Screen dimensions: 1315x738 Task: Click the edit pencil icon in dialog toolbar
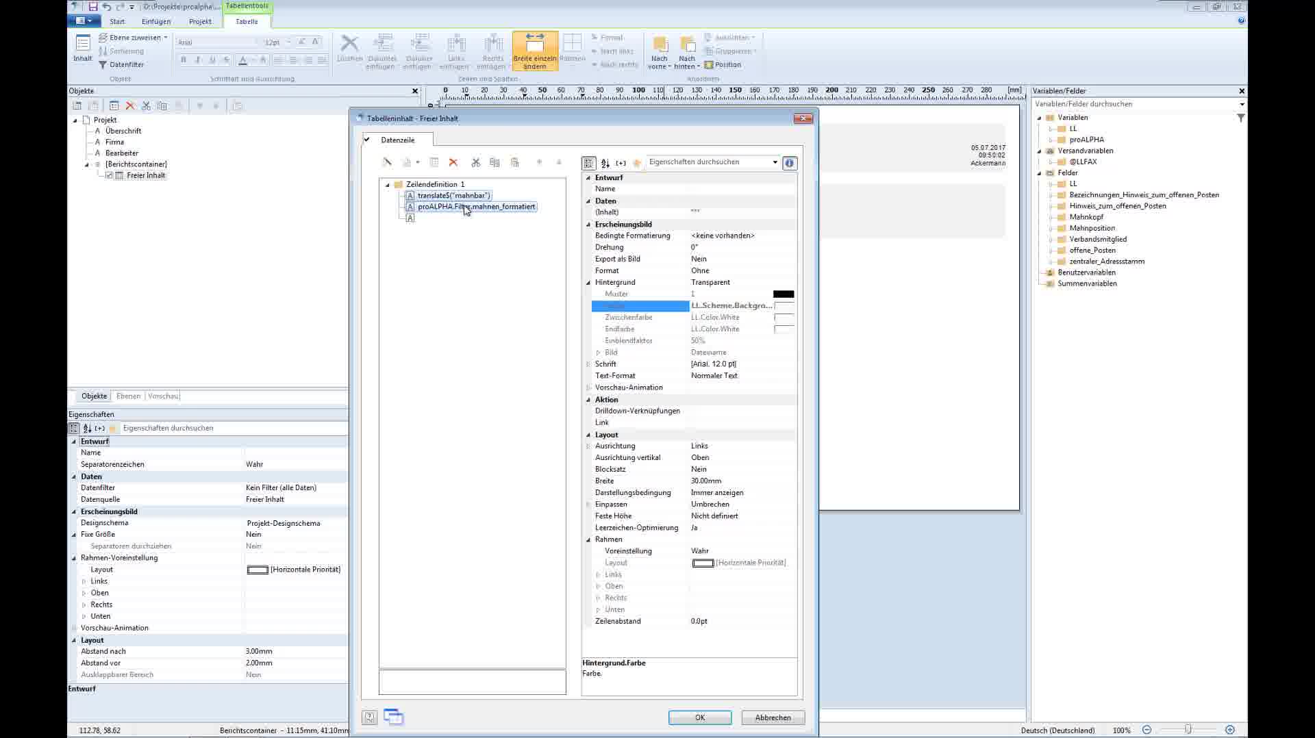[x=387, y=162]
